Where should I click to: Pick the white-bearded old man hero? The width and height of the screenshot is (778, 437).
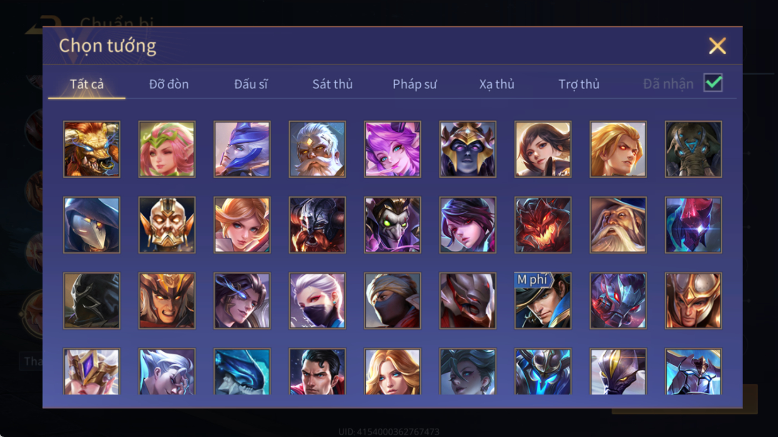(317, 149)
